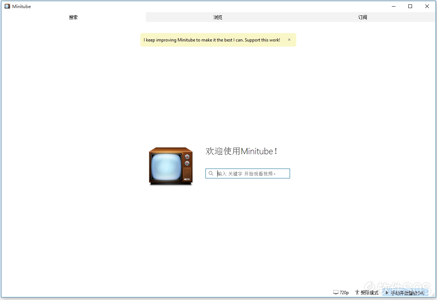The image size is (437, 300).
Task: Open the 浏览 tab
Action: click(218, 17)
